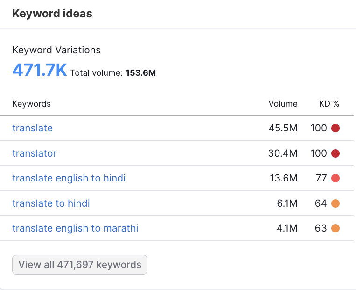This screenshot has height=290, width=356.
Task: Click the red KD dot for translate
Action: click(x=335, y=128)
